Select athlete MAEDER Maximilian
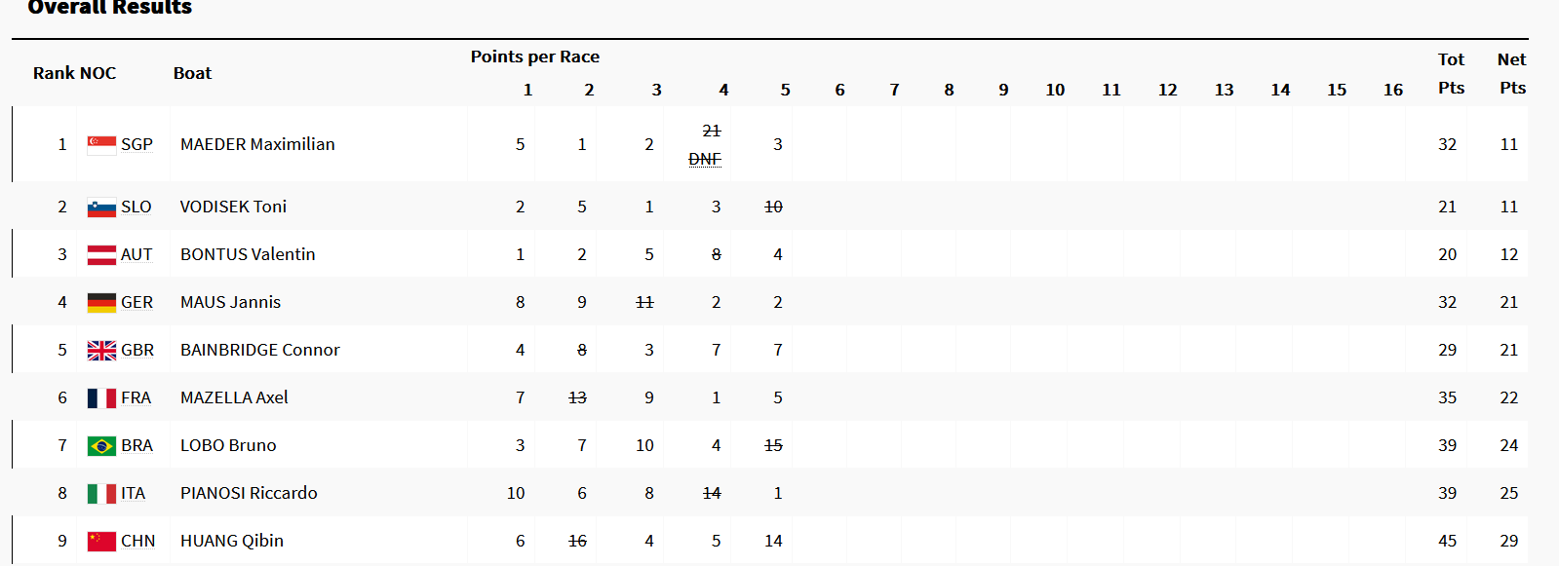The width and height of the screenshot is (1559, 566). click(x=257, y=144)
